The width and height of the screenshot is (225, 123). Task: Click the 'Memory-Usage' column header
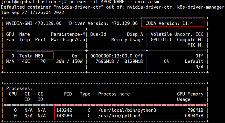click(127, 40)
